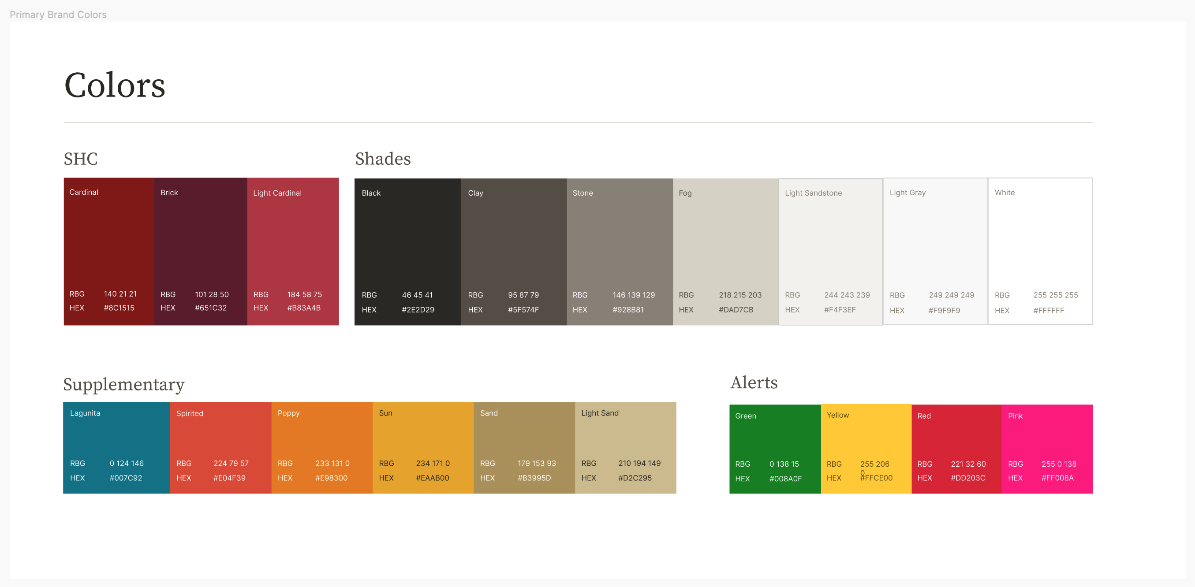1195x587 pixels.
Task: Click the RGB value 184 58 75
Action: 304,294
